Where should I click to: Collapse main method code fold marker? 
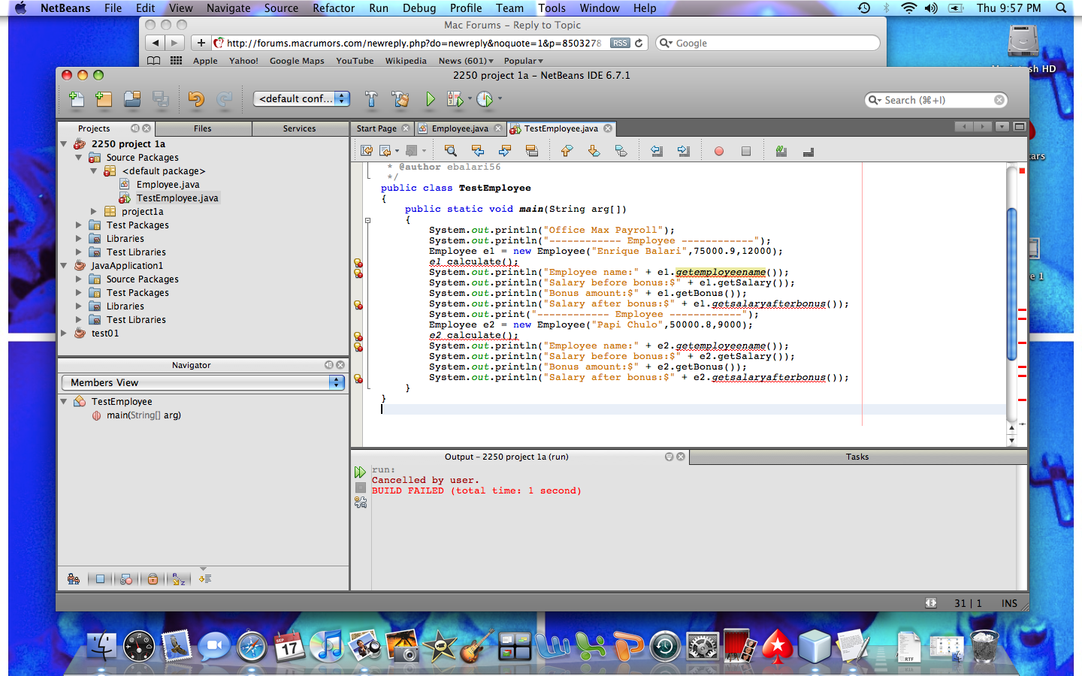(x=367, y=221)
